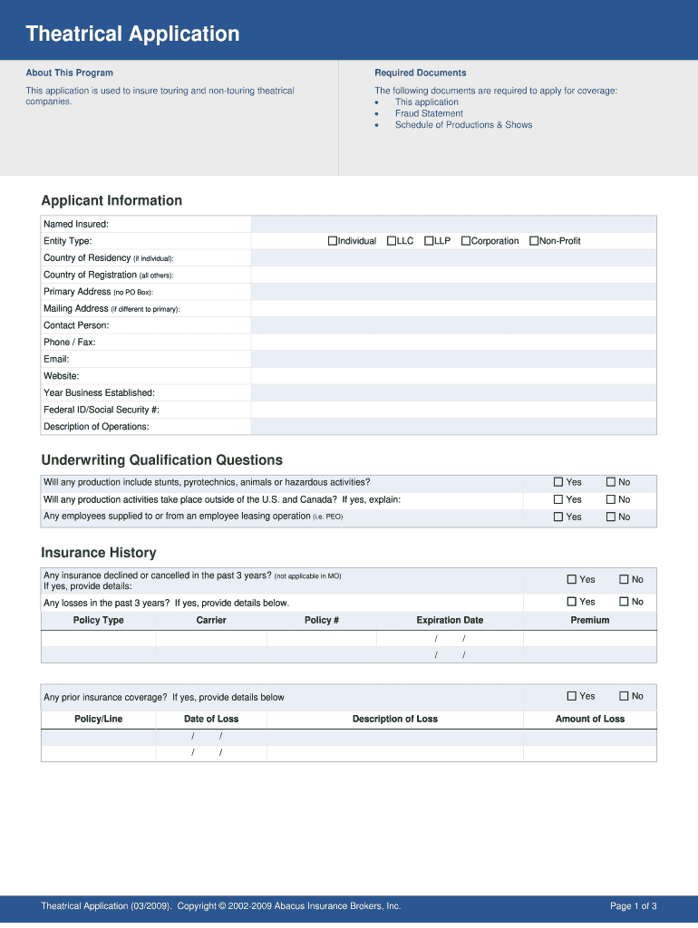
Task: Tick Yes for employee leasing operation question
Action: point(558,517)
